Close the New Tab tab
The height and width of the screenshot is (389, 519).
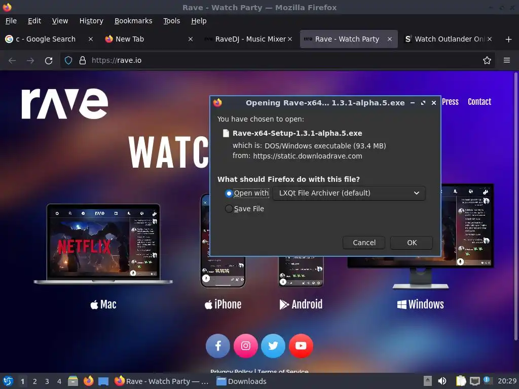pyautogui.click(x=191, y=39)
